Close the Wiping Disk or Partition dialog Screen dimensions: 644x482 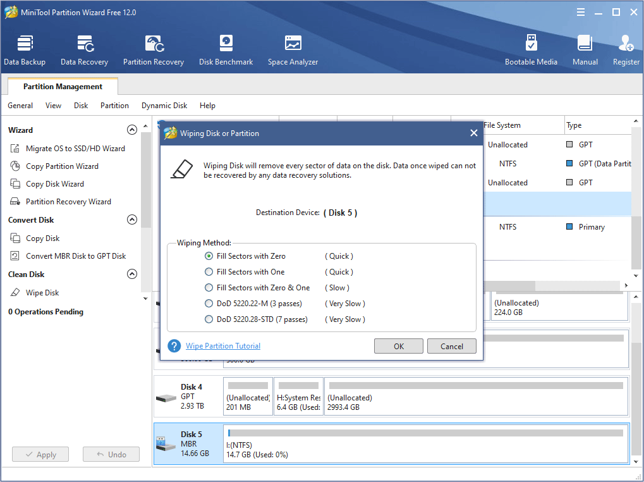click(x=473, y=133)
